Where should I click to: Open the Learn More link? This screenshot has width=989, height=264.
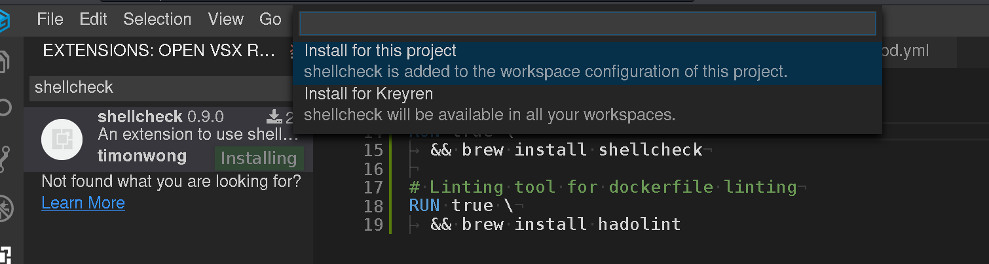(x=83, y=203)
